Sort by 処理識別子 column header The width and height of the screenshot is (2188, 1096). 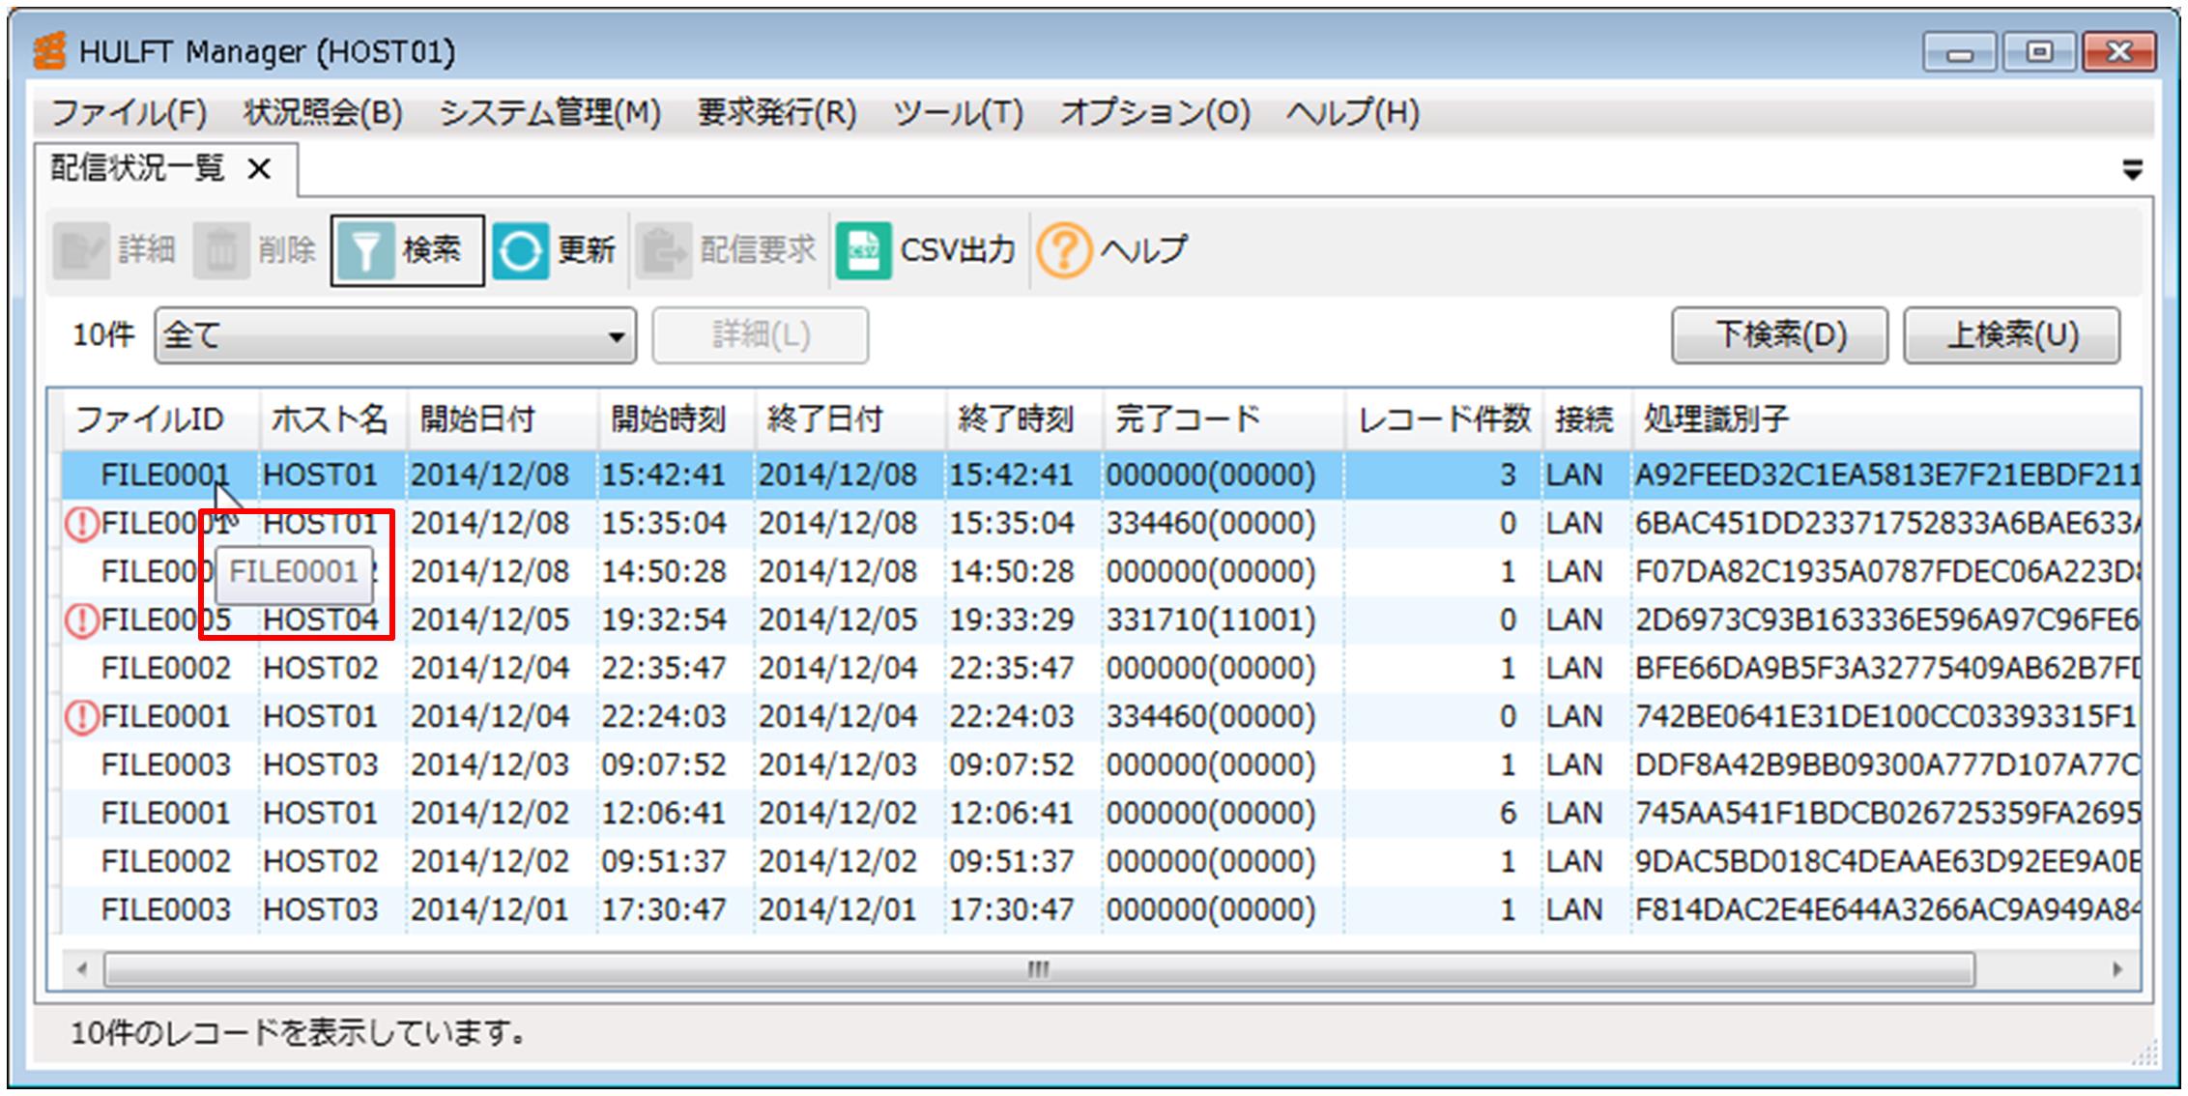point(1886,419)
